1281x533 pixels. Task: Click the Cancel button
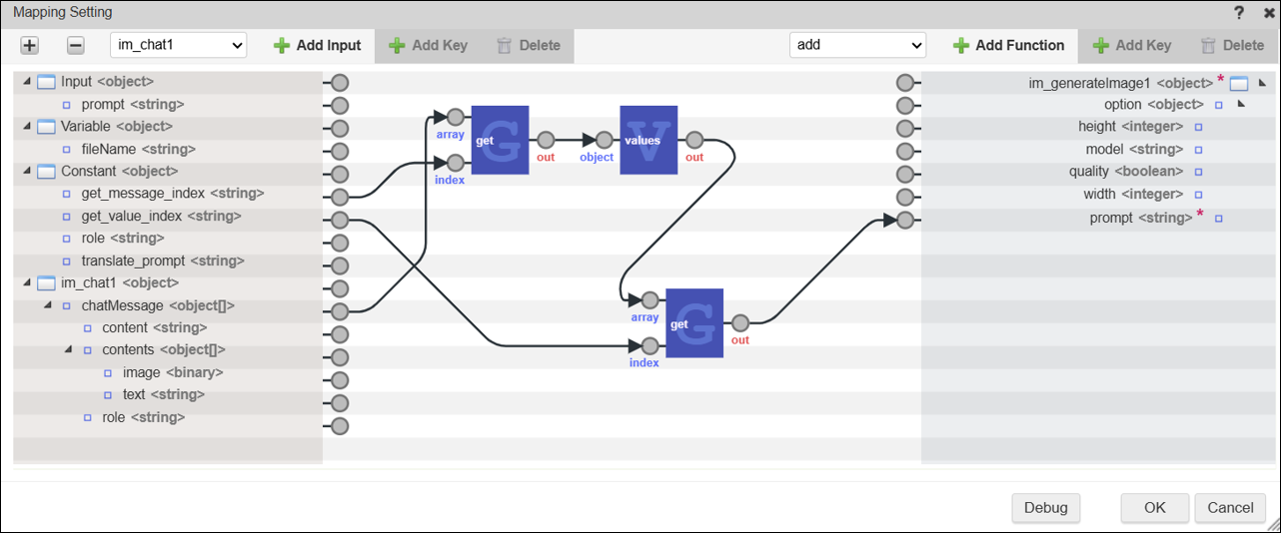tap(1230, 507)
